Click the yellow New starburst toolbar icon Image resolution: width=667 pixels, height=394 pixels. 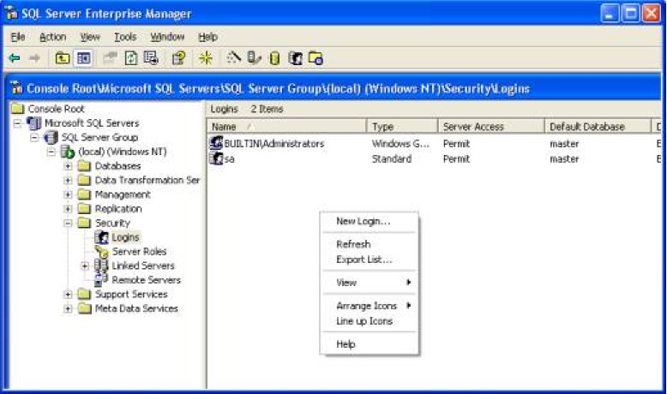tap(205, 58)
